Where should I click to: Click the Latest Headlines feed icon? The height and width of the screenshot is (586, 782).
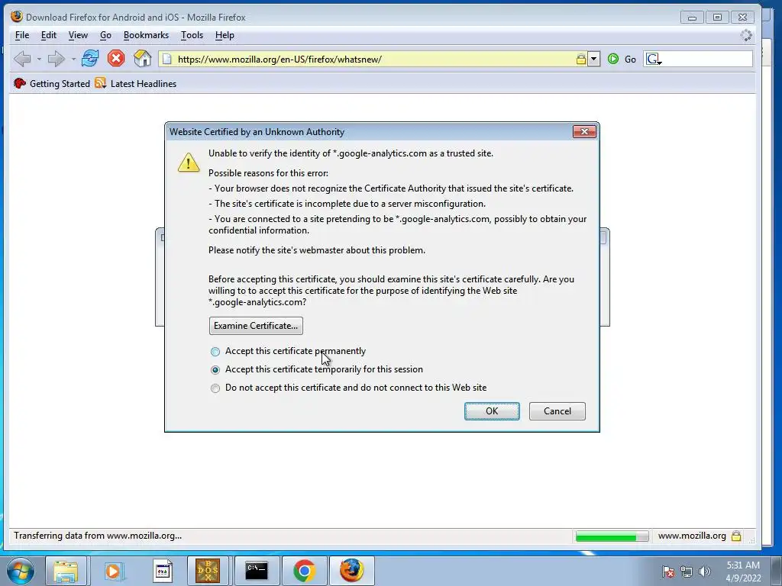pyautogui.click(x=100, y=83)
